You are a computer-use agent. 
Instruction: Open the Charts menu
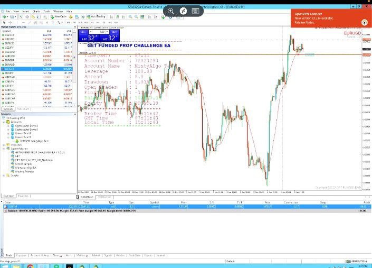click(x=36, y=11)
